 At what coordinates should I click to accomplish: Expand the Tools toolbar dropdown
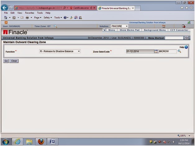[58, 18]
